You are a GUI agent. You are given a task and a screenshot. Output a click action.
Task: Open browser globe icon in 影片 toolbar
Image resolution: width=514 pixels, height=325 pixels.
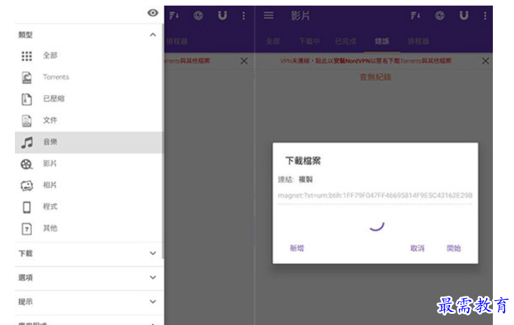click(440, 16)
